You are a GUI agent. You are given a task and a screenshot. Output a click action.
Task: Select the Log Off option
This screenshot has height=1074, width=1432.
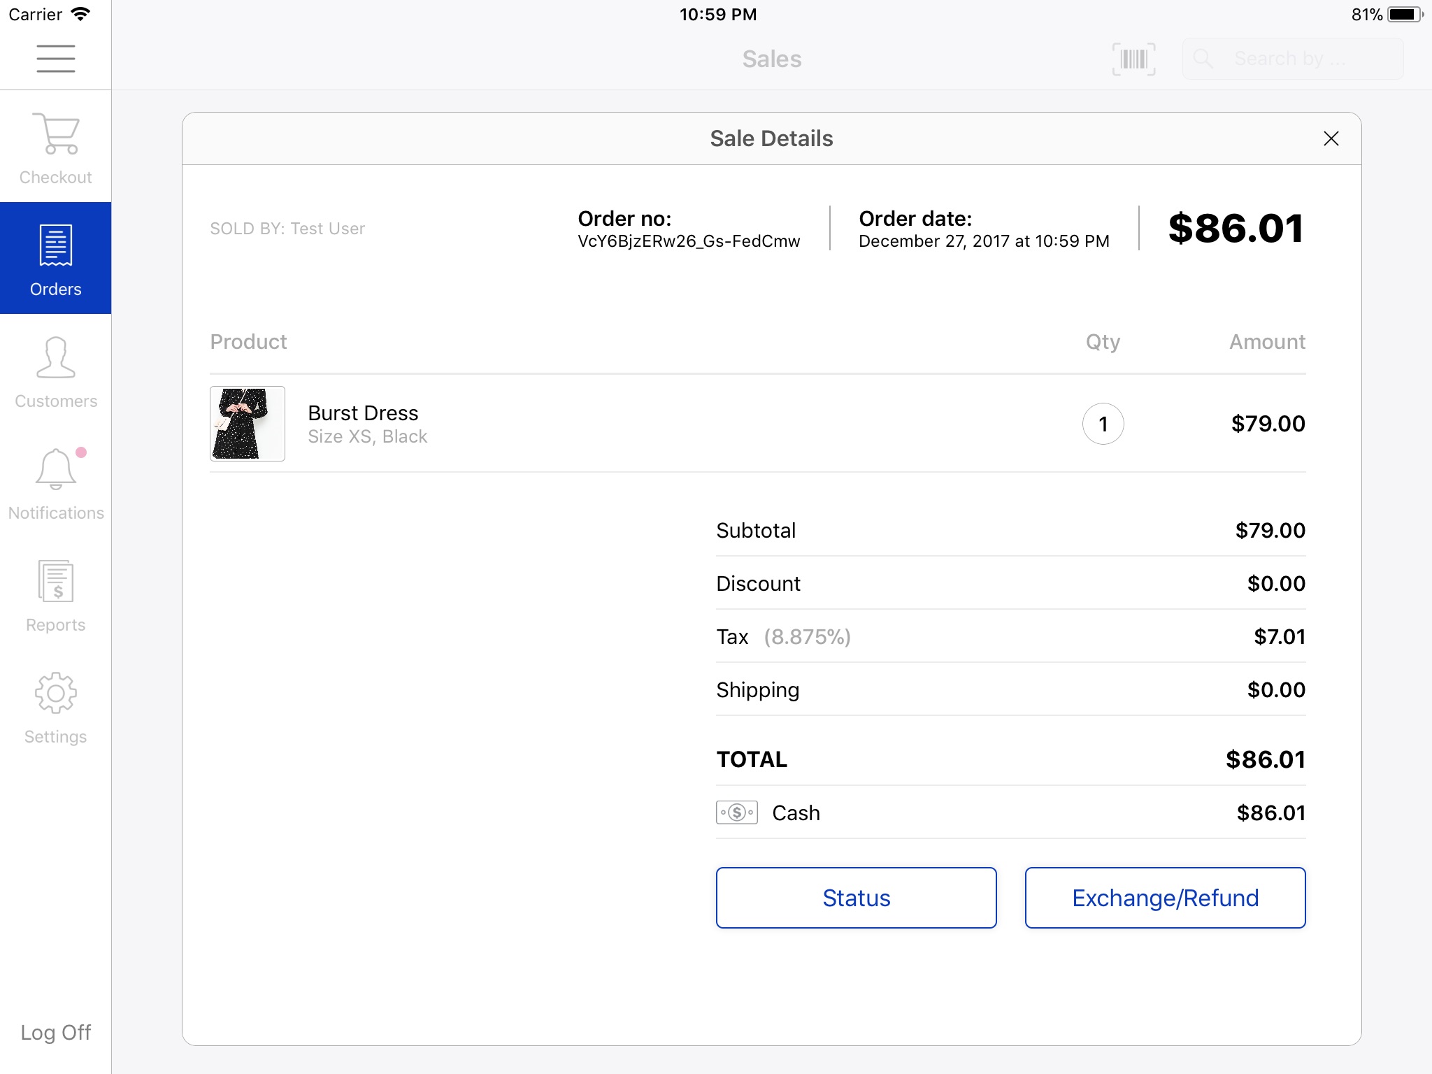coord(55,1031)
